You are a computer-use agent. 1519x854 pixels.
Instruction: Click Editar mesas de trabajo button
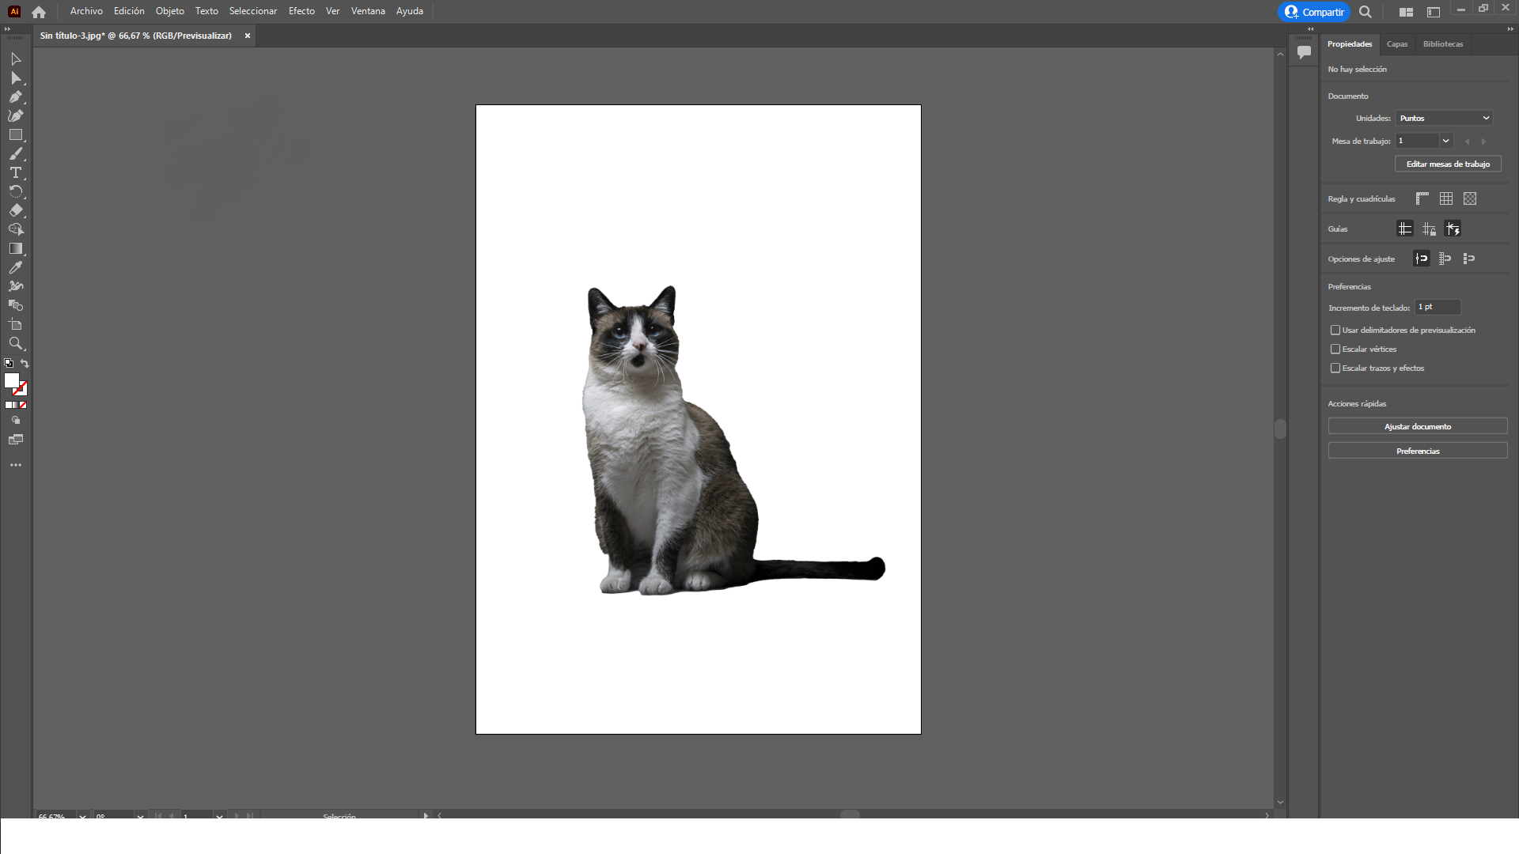(x=1448, y=164)
